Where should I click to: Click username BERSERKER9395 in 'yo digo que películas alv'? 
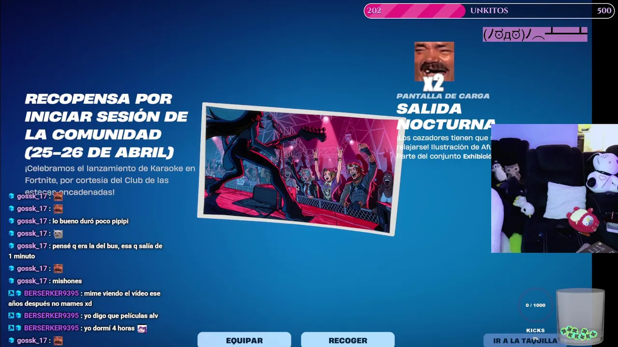(51, 316)
